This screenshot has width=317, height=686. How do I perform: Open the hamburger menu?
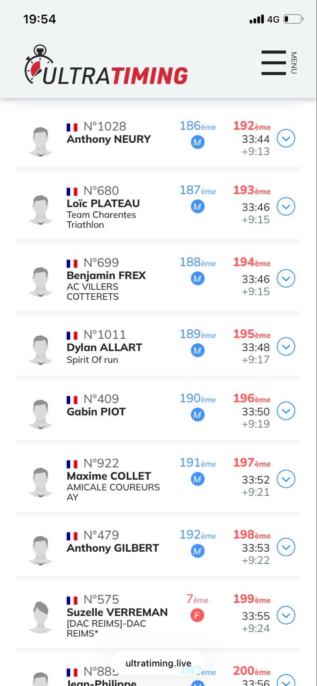[x=274, y=63]
